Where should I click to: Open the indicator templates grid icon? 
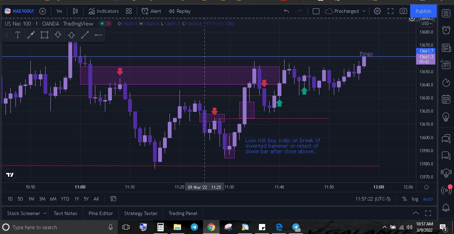click(x=129, y=11)
